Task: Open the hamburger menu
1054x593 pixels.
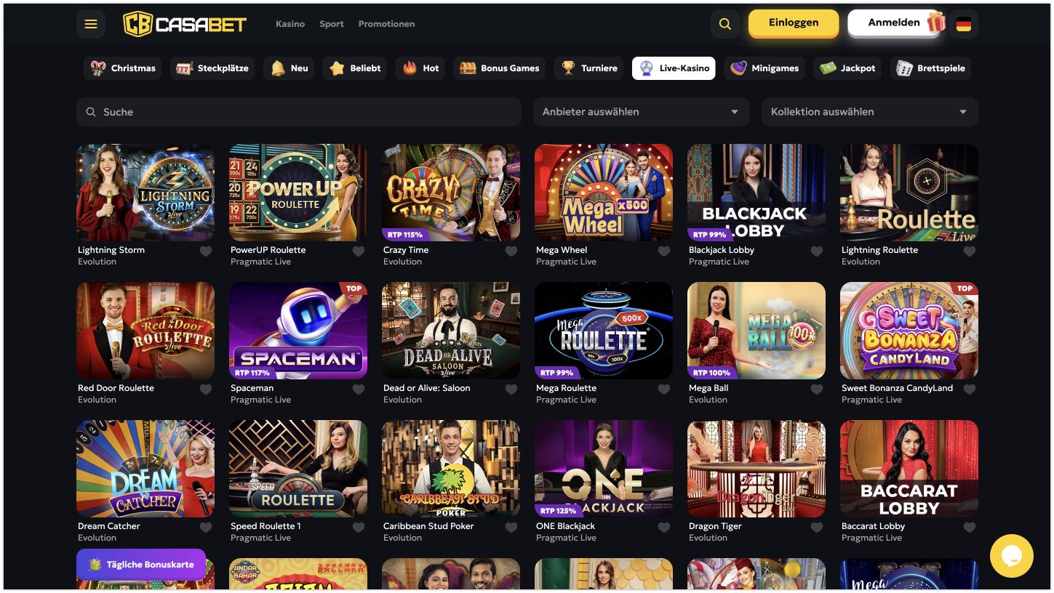Action: click(x=91, y=24)
